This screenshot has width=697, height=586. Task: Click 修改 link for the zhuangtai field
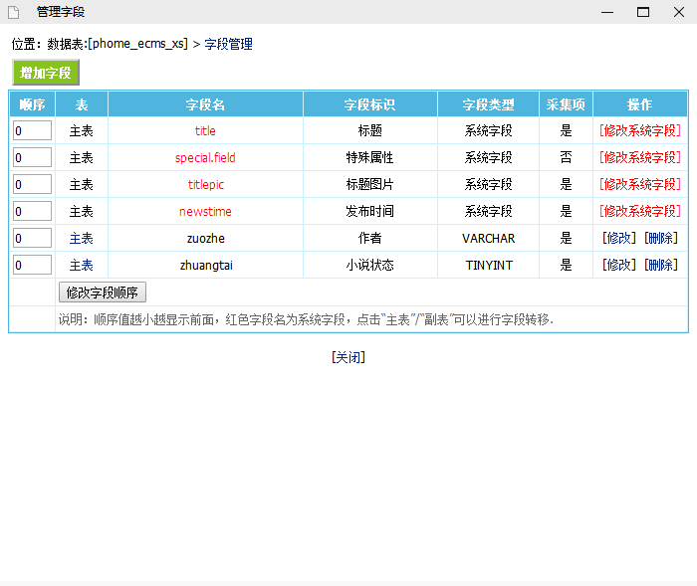point(619,265)
